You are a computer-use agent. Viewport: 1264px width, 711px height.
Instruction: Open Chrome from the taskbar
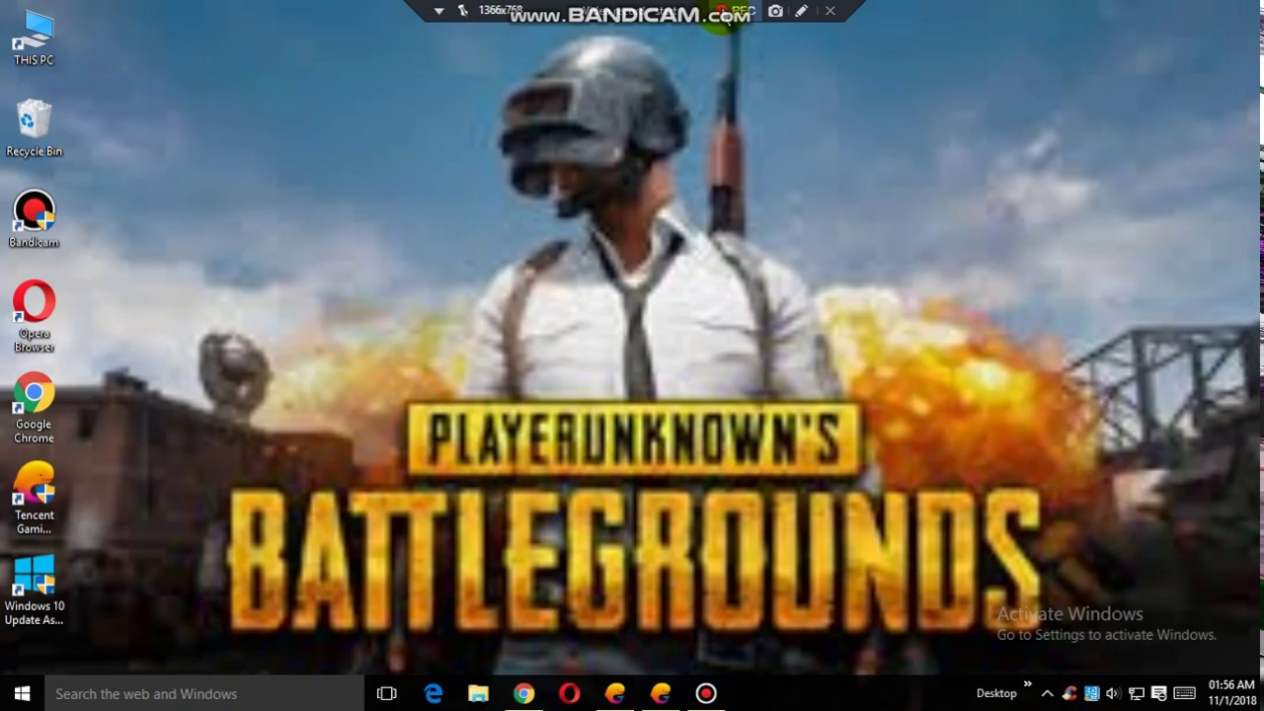coord(523,693)
